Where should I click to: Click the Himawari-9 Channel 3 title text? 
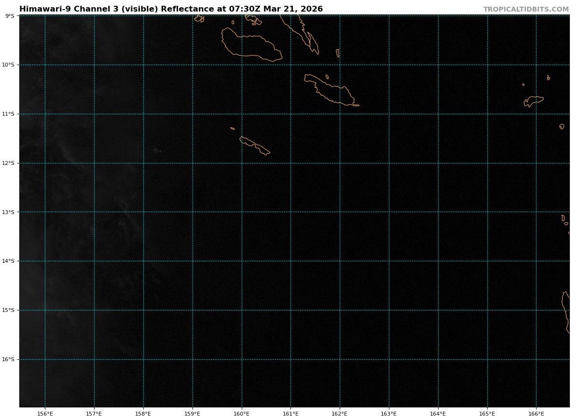[x=171, y=9]
